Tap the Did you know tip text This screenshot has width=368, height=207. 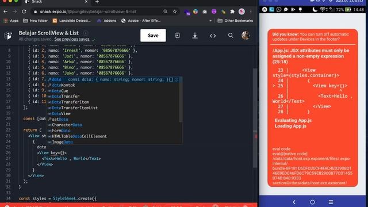[x=310, y=37]
